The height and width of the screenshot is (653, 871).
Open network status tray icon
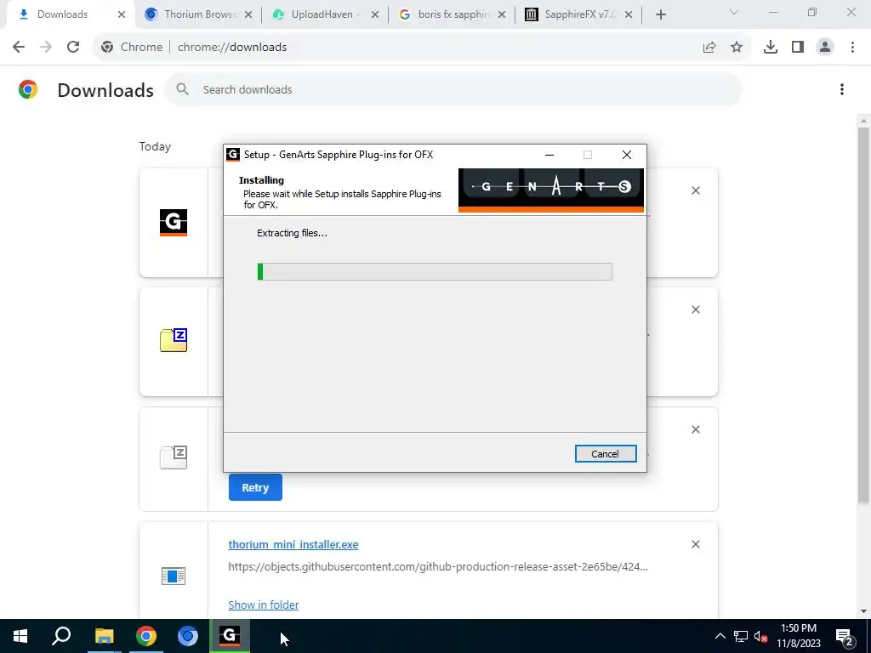coord(741,636)
